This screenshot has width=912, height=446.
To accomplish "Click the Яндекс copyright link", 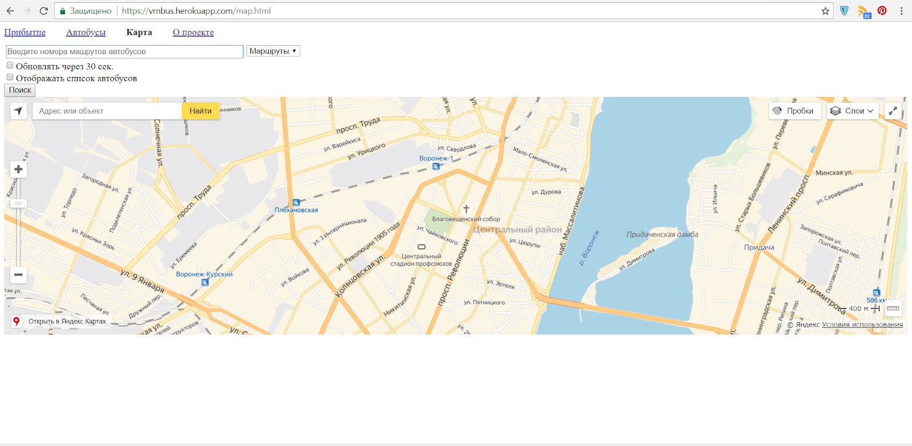I will 804,325.
